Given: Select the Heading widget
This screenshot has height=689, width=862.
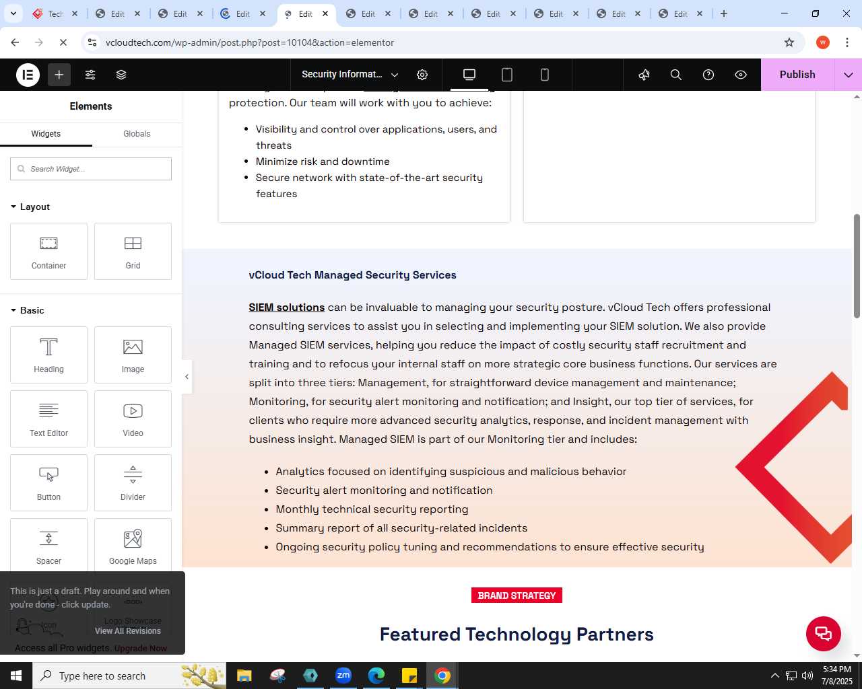Looking at the screenshot, I should [48, 355].
